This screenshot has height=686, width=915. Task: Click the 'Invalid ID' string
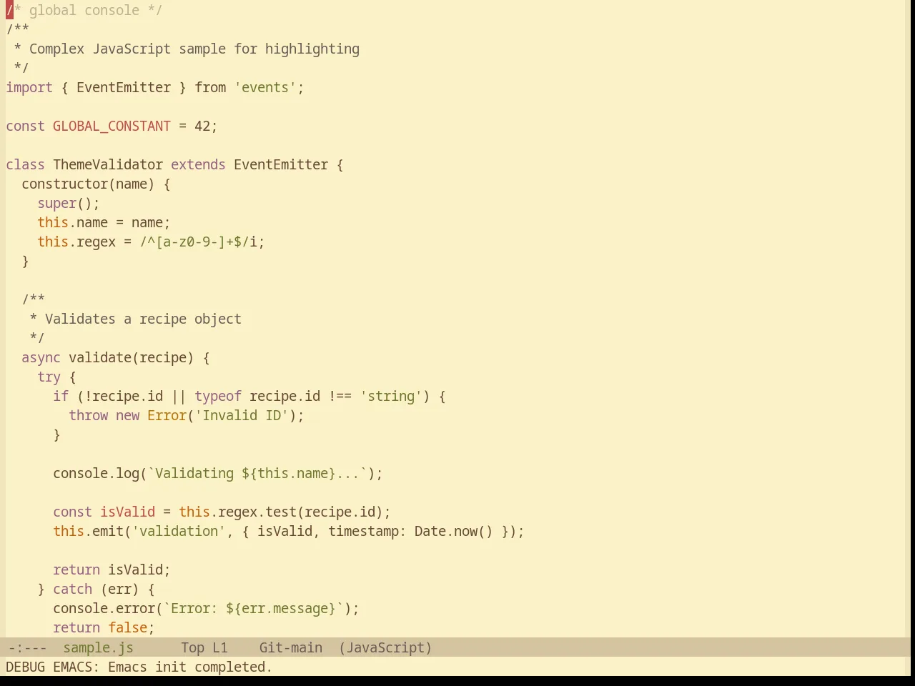point(242,415)
